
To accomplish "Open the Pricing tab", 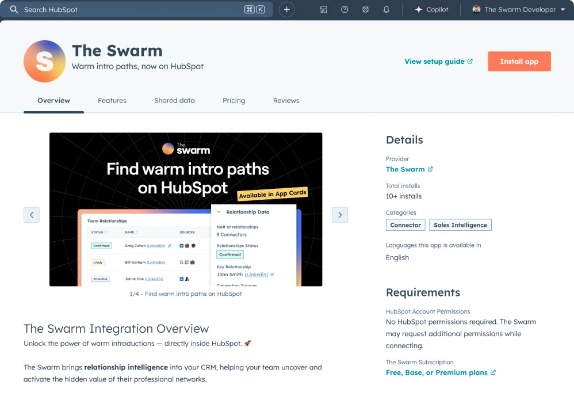I will point(234,100).
